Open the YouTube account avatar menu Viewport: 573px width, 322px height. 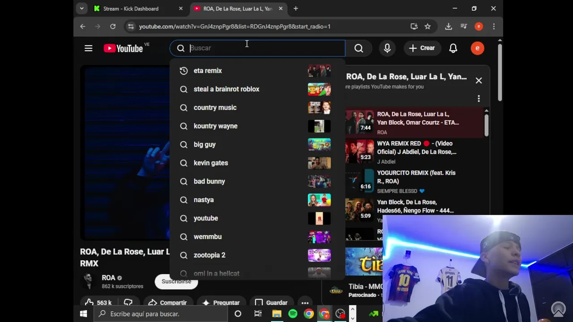click(x=477, y=48)
